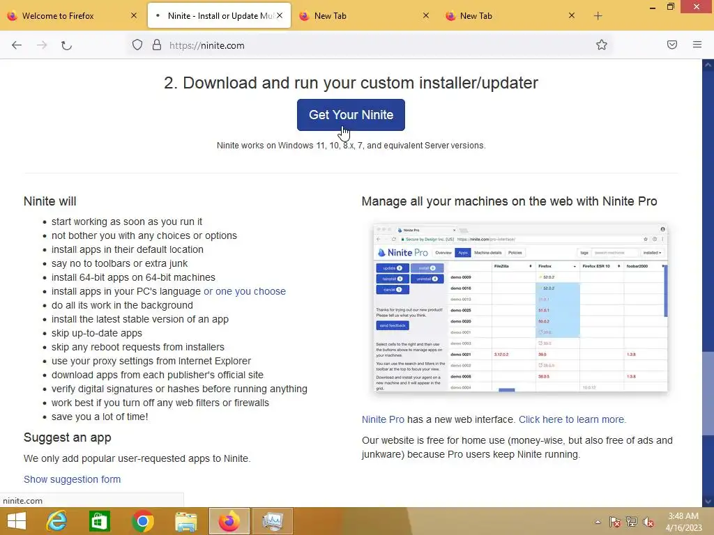
Task: Click 'Click here to learn more' link
Action: 572,419
